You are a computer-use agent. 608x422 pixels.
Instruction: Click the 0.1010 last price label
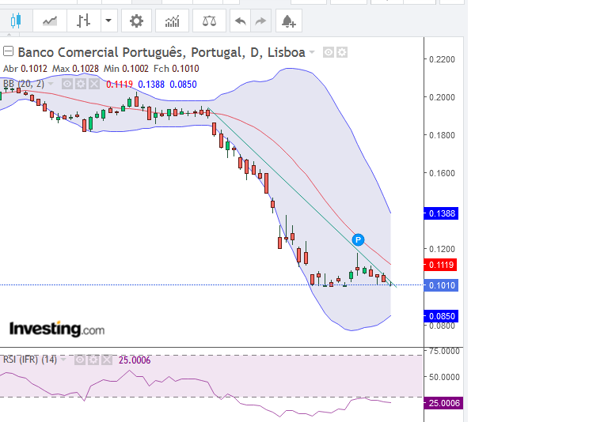coord(441,285)
